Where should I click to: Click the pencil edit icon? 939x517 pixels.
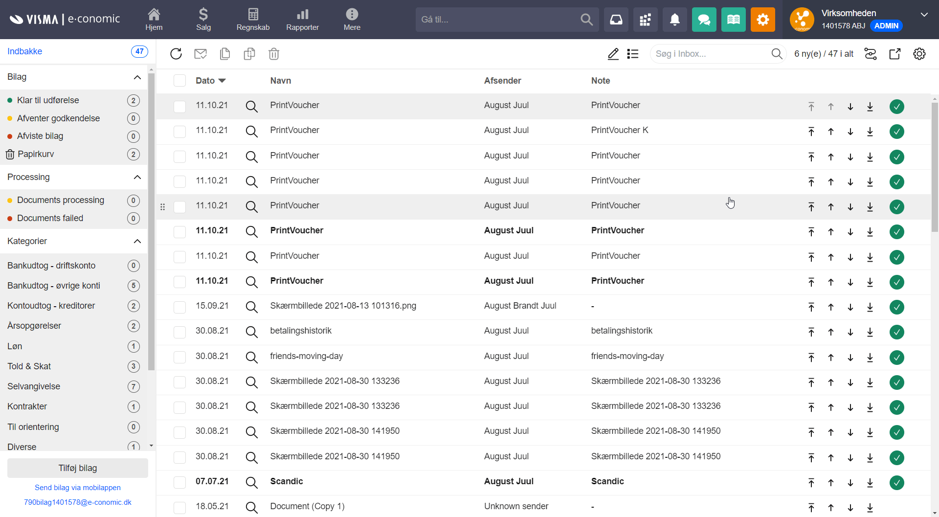click(x=613, y=54)
